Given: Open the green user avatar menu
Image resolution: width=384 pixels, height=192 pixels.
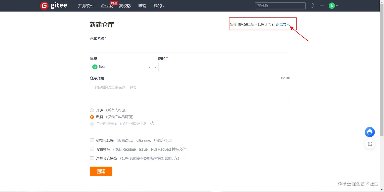Looking at the screenshot, I should [333, 6].
